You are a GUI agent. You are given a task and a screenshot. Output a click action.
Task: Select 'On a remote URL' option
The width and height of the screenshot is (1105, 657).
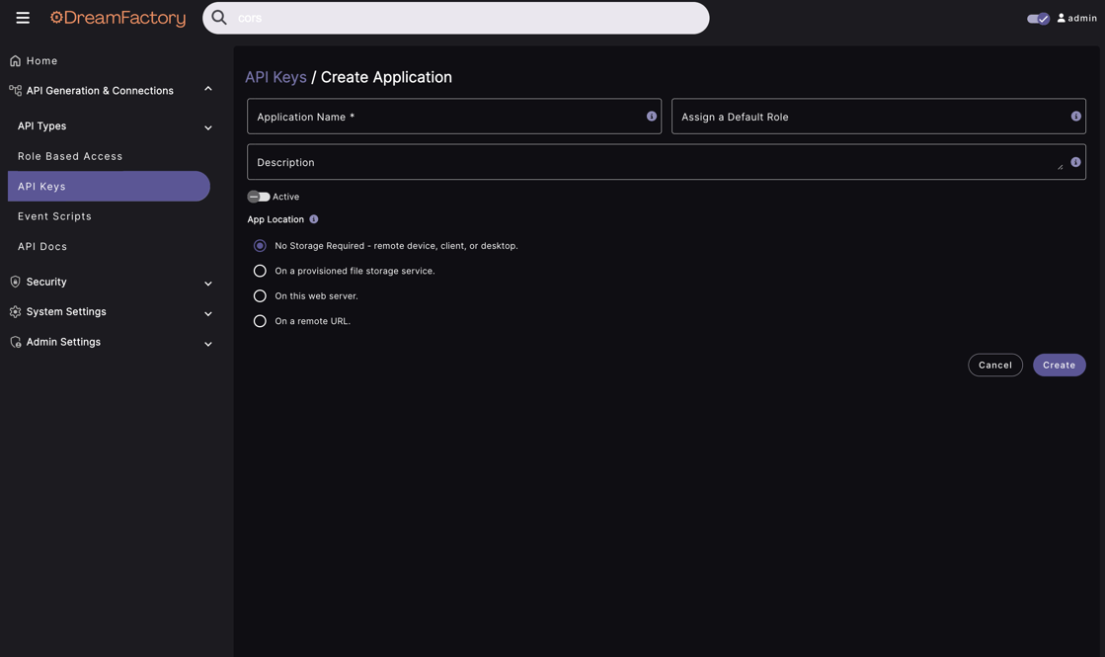point(260,321)
